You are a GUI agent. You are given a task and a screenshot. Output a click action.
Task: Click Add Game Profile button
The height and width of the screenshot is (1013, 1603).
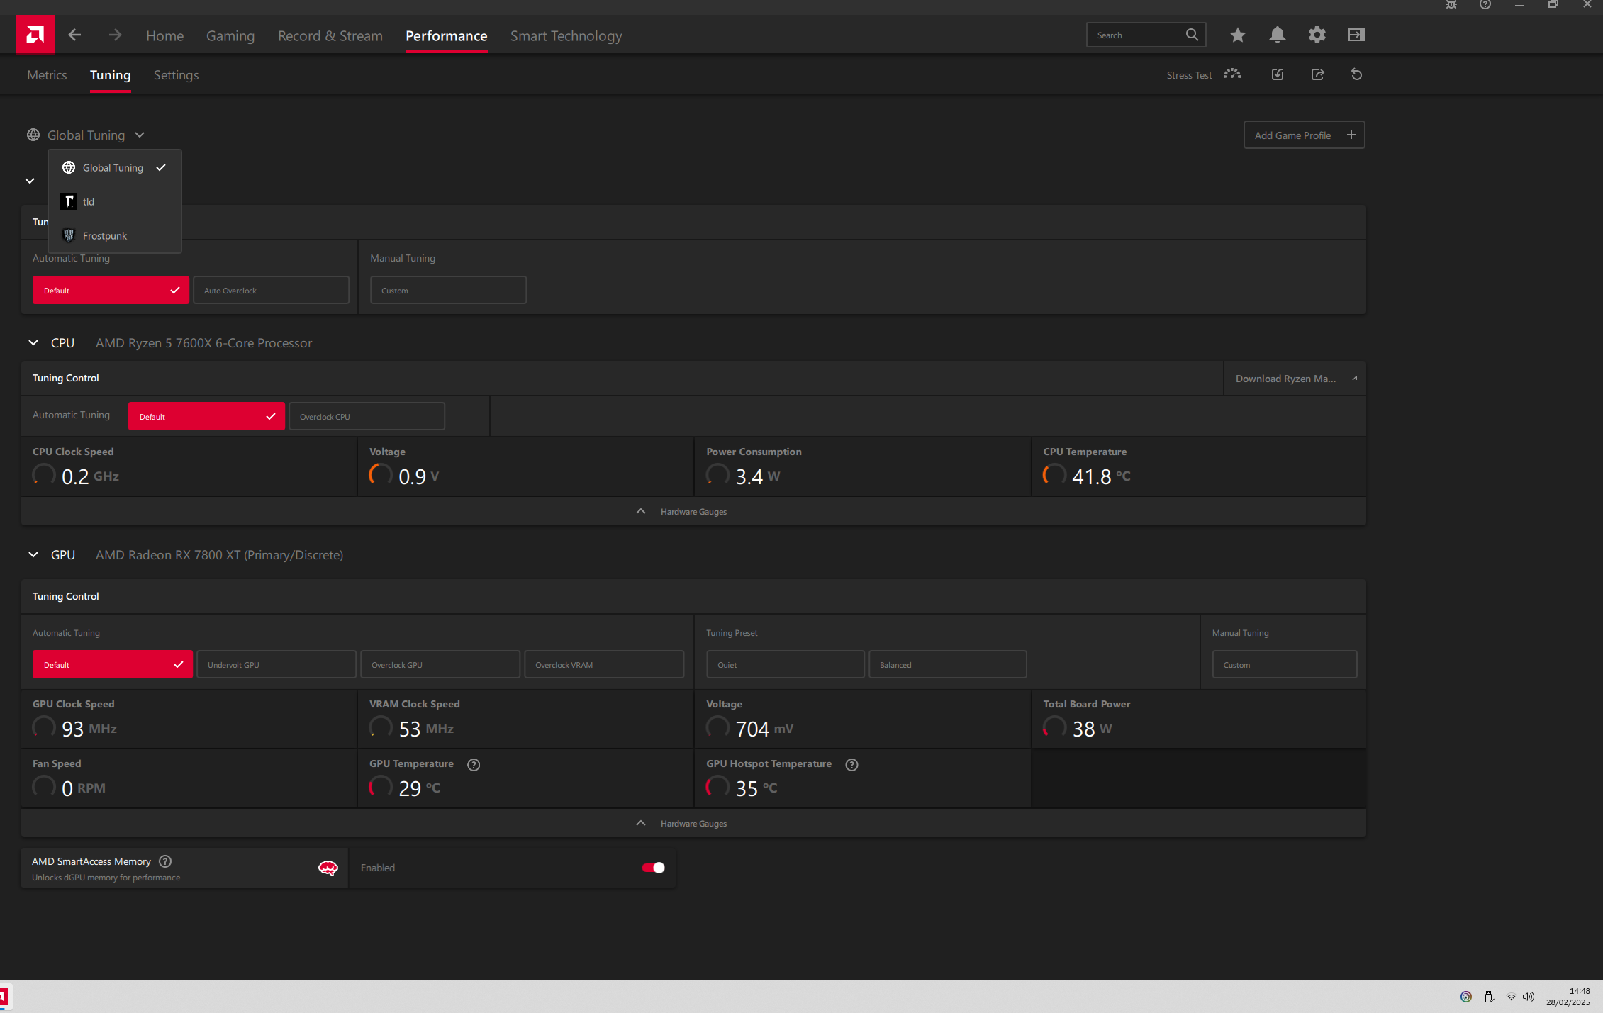(1304, 135)
